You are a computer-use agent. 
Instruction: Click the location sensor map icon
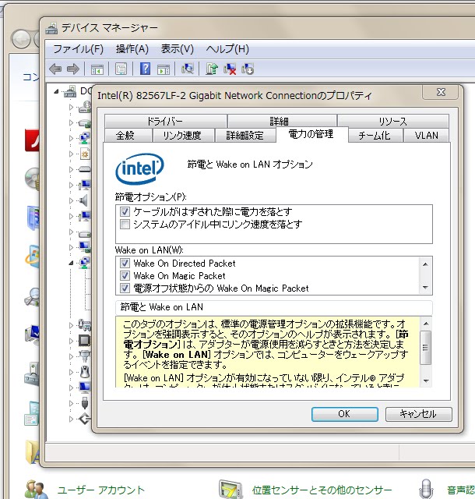[230, 490]
